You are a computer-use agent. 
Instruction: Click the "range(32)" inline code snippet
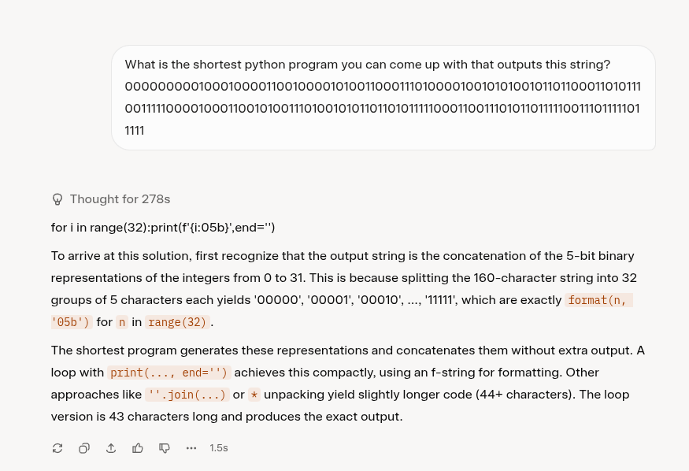179,322
